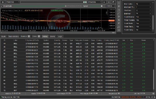Open Trade Wedn dropdown
This screenshot has width=156, height=99.
pyautogui.click(x=143, y=23)
